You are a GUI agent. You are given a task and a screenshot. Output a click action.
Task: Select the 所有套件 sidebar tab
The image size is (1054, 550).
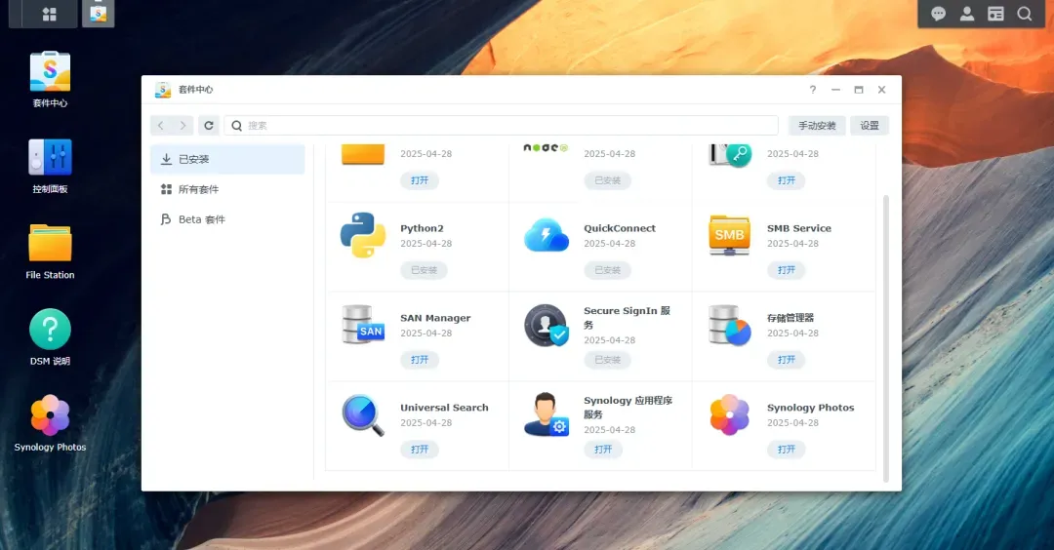click(x=227, y=189)
